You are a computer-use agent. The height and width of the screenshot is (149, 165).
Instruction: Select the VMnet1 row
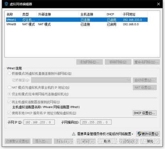click(x=77, y=20)
